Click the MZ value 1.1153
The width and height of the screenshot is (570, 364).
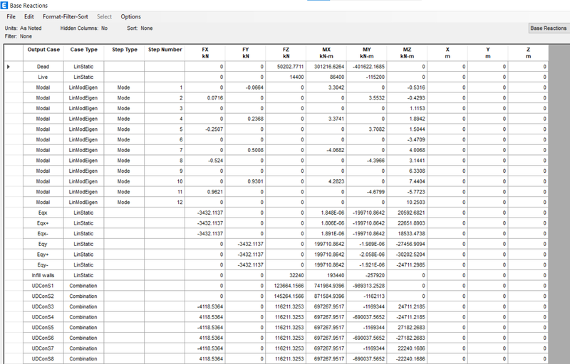(407, 108)
